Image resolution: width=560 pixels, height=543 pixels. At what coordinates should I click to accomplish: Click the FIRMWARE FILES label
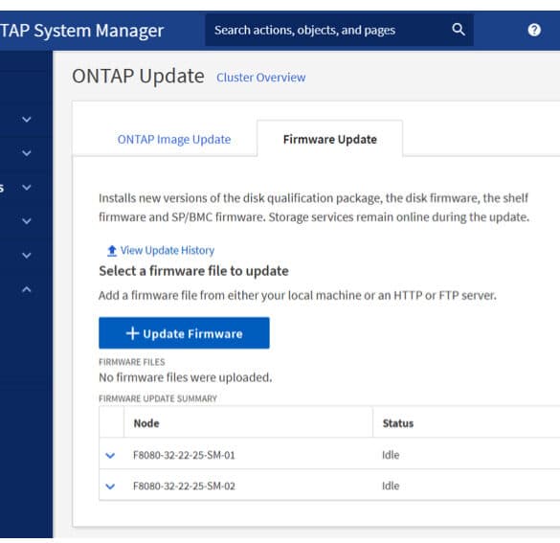point(132,362)
